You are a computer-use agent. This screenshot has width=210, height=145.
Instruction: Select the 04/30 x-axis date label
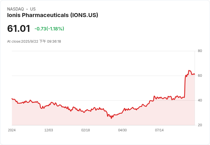click(x=122, y=130)
